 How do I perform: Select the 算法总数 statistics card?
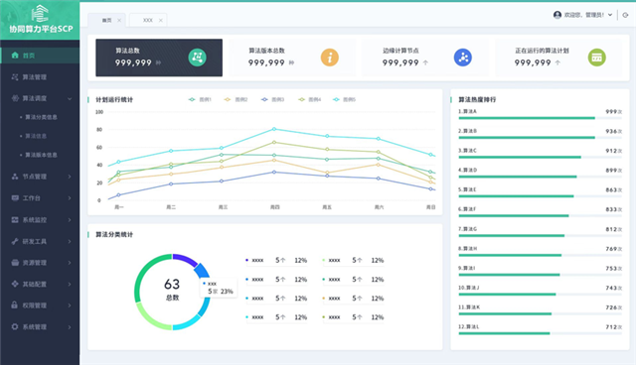159,58
